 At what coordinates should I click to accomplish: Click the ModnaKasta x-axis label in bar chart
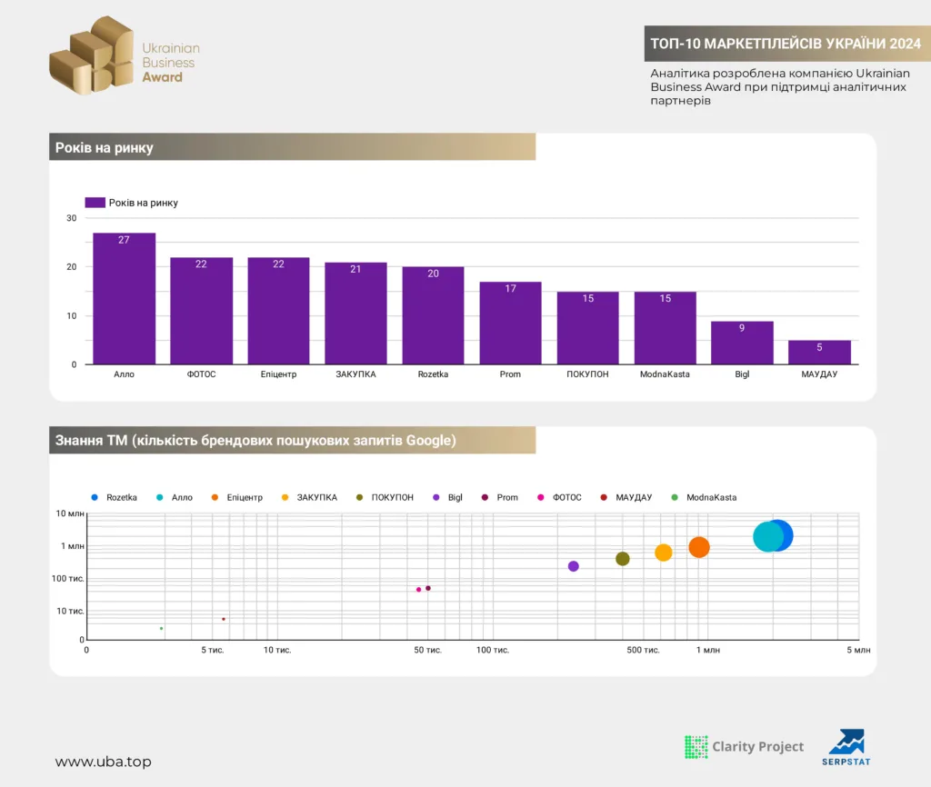pyautogui.click(x=665, y=374)
